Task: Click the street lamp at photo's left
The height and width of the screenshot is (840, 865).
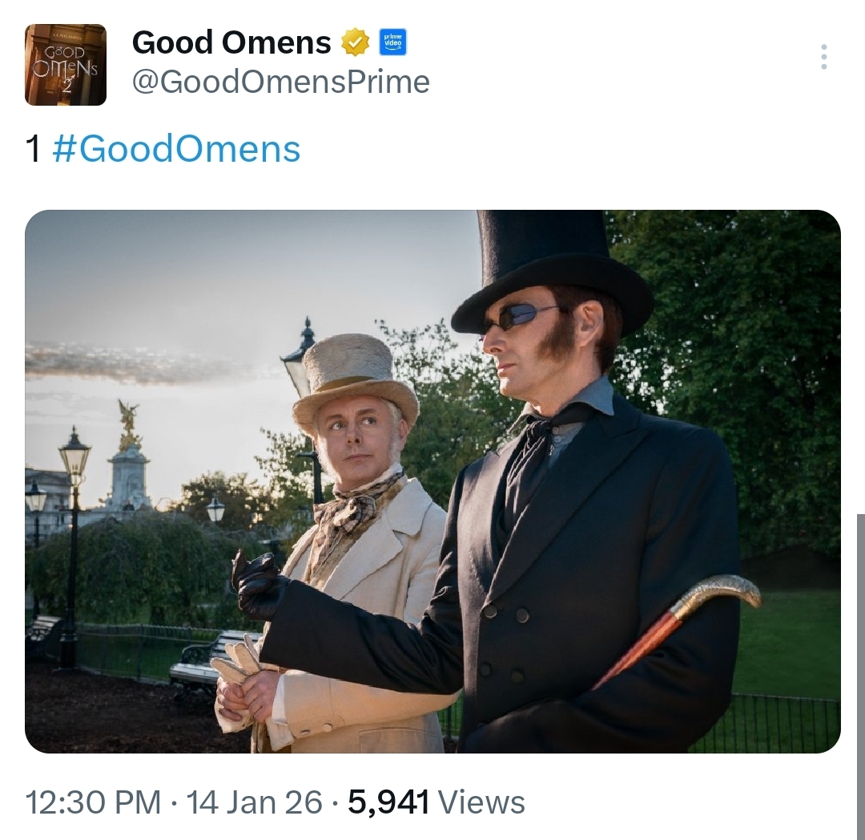Action: (x=74, y=480)
